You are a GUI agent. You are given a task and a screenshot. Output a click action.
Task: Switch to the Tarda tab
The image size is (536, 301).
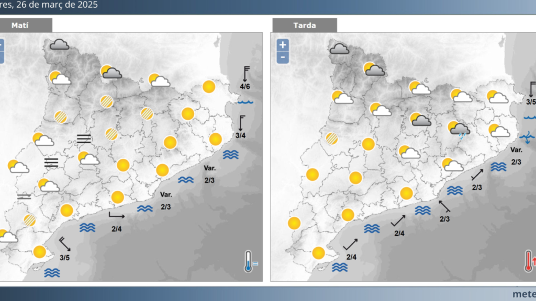[x=305, y=25]
